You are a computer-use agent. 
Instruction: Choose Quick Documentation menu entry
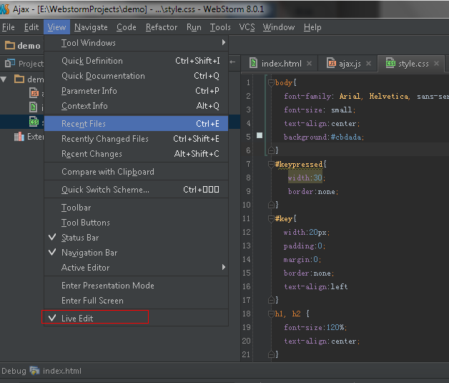coord(137,76)
